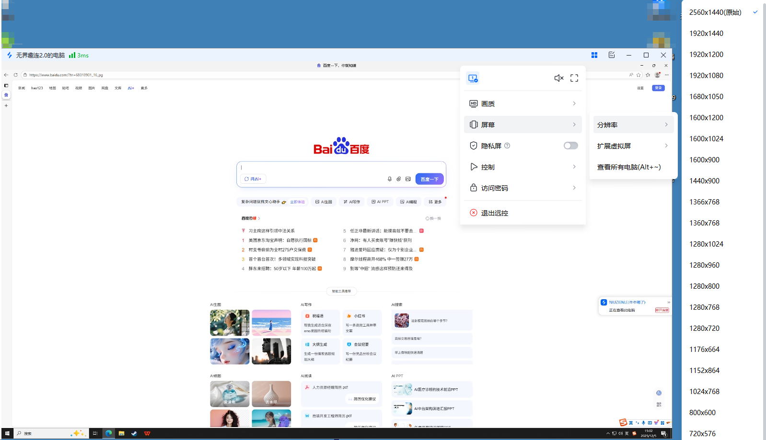Screen dimensions: 766x440
Task: Open File Explorer from remote taskbar
Action: [x=122, y=433]
